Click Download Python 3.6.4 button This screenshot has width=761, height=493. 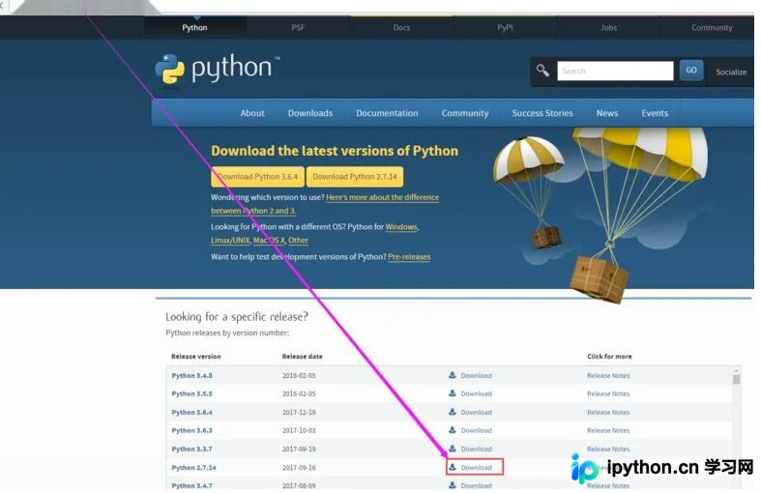tap(258, 177)
